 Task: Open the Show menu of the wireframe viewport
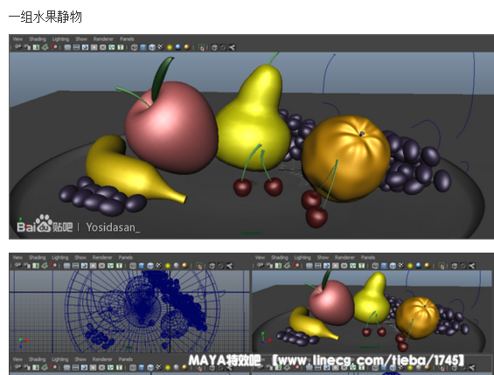point(80,258)
